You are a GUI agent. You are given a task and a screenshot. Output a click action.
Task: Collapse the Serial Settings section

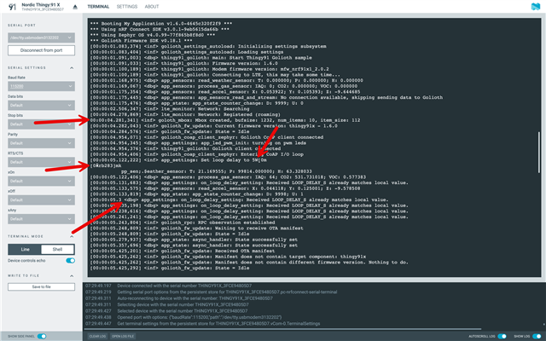pyautogui.click(x=72, y=68)
